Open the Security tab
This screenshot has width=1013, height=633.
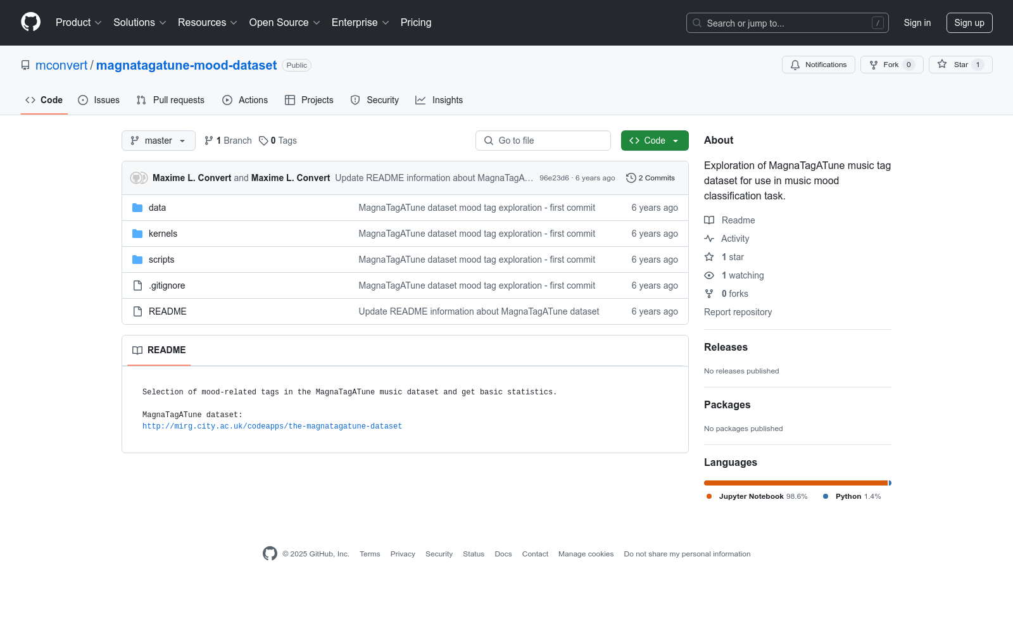pos(375,100)
